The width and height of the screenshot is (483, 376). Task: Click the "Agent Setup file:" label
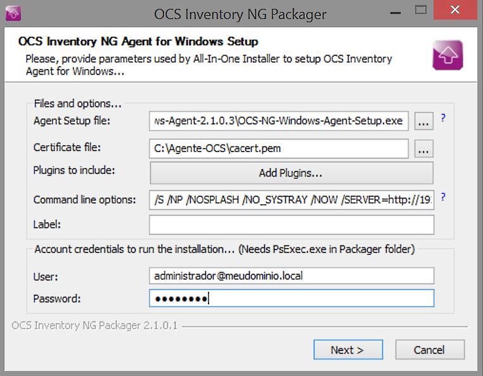[x=72, y=120]
